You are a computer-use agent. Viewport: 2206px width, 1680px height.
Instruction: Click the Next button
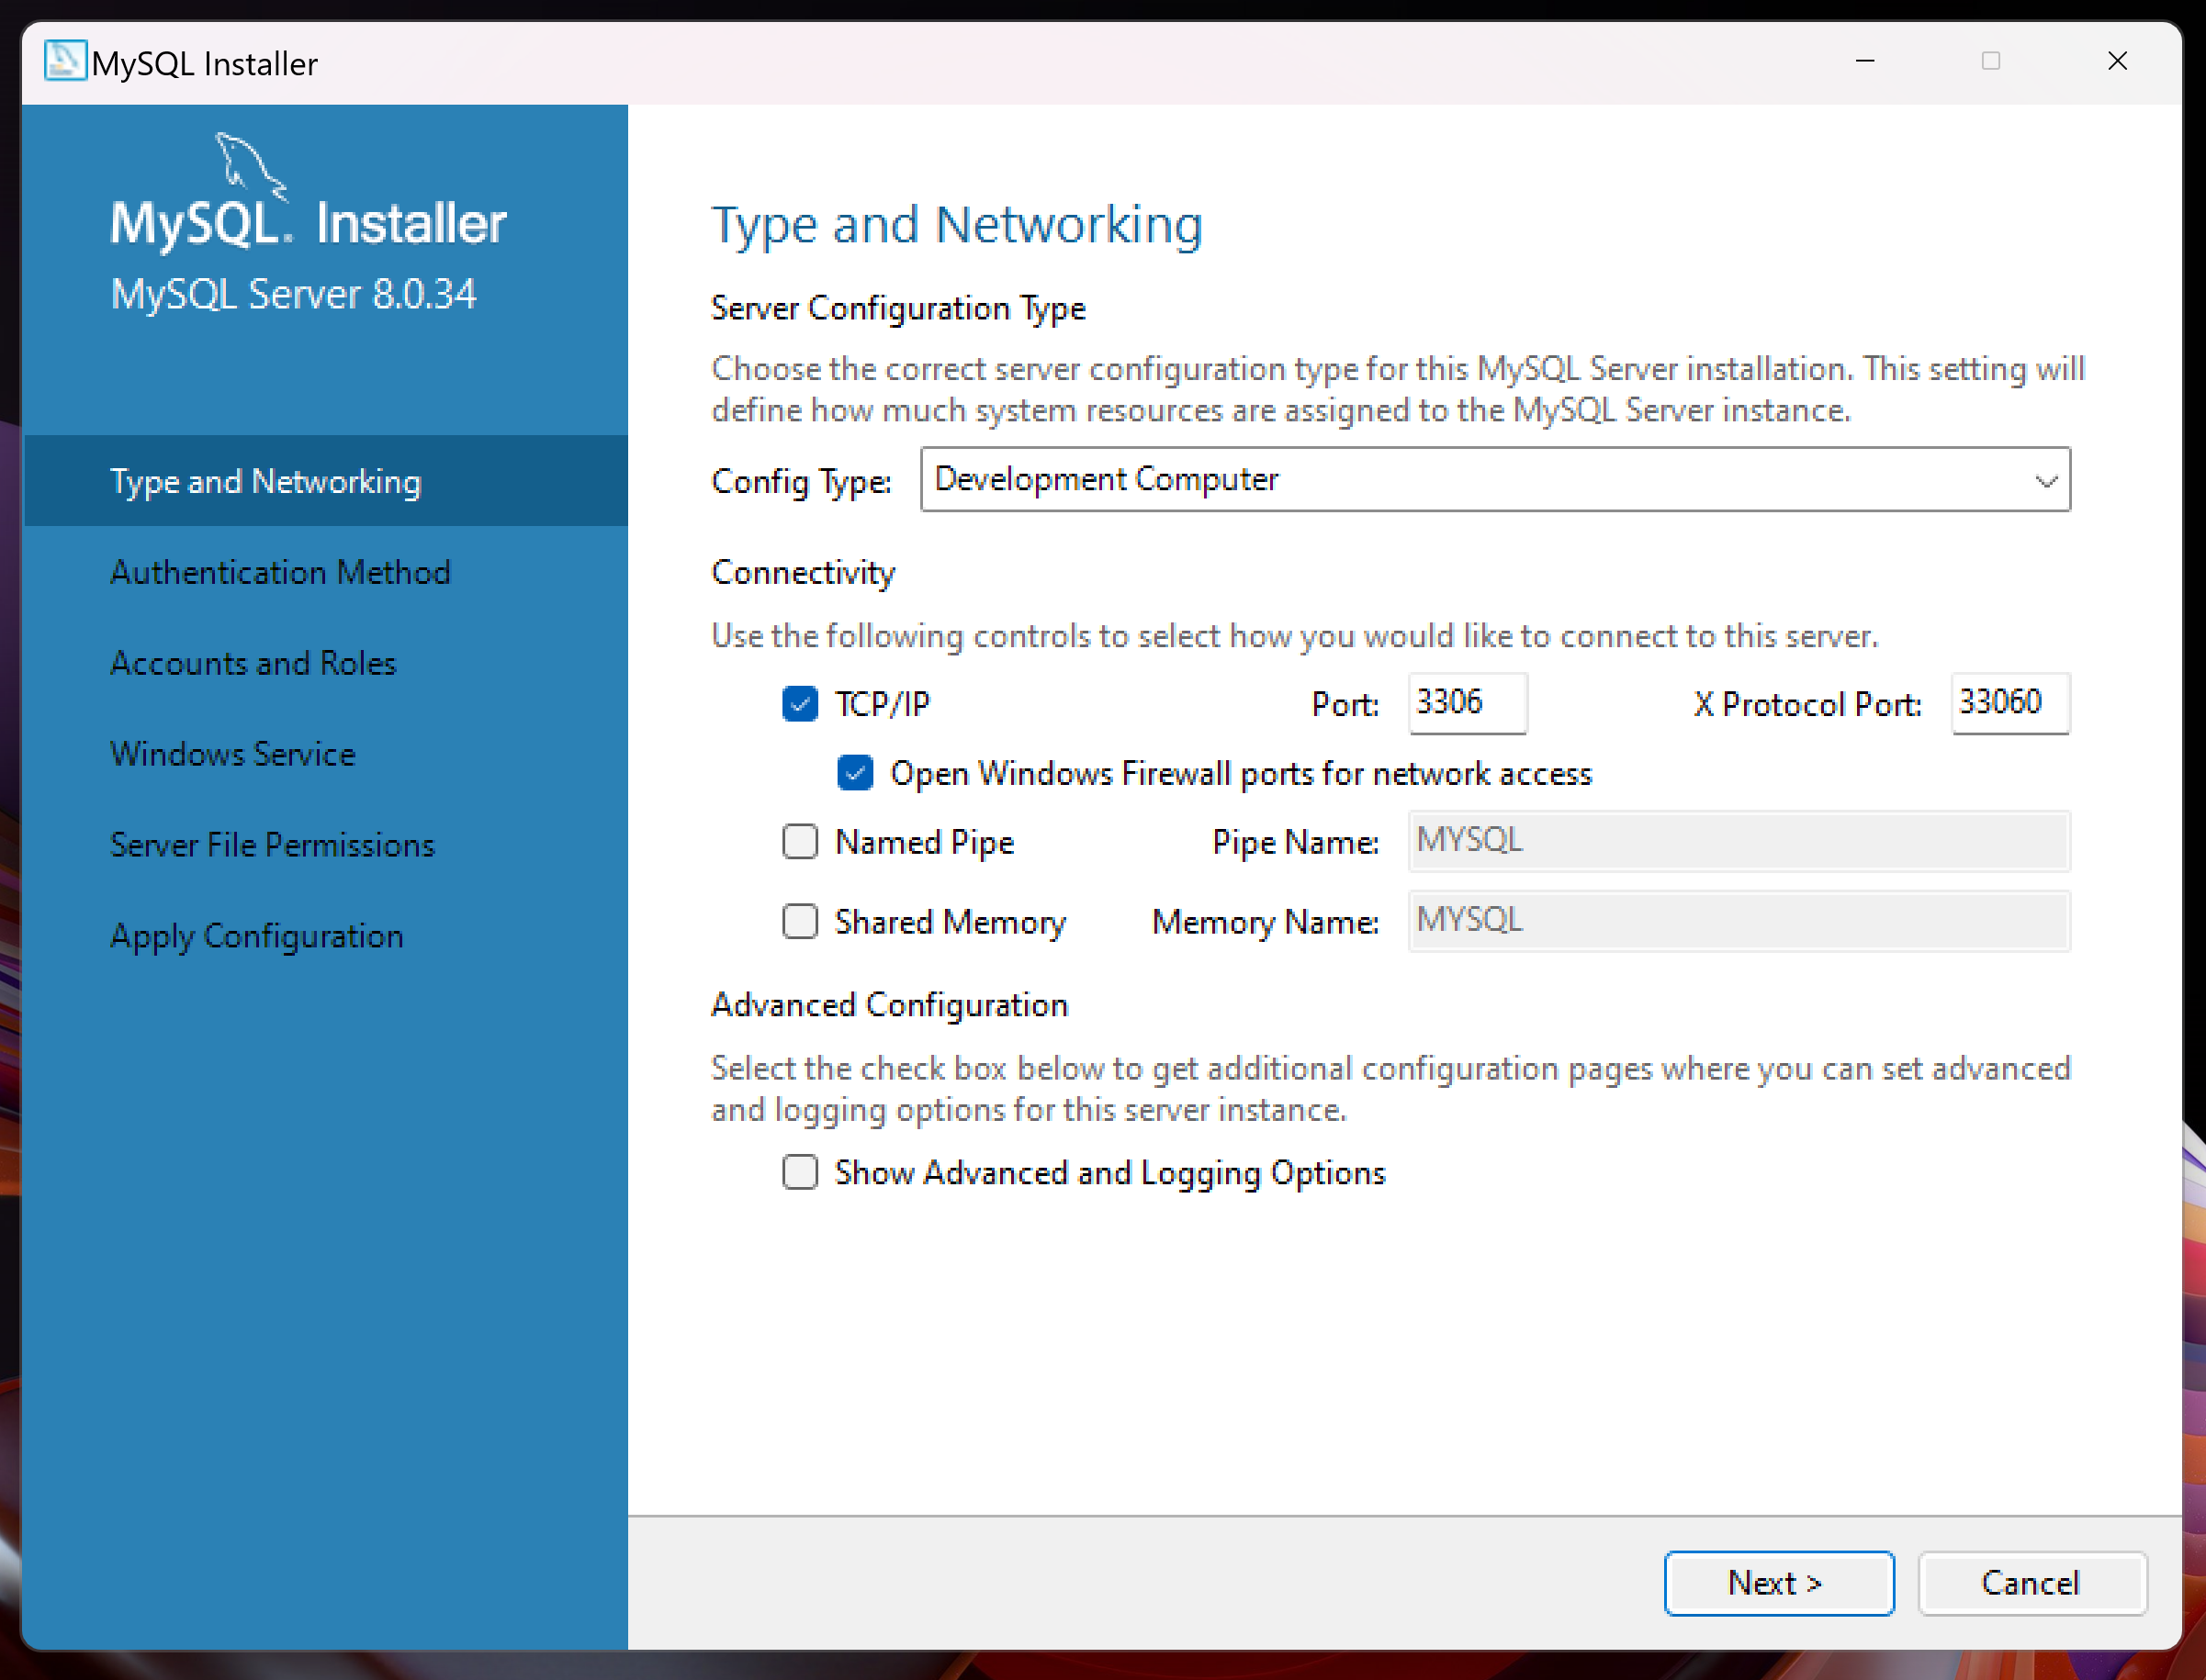pos(1778,1583)
